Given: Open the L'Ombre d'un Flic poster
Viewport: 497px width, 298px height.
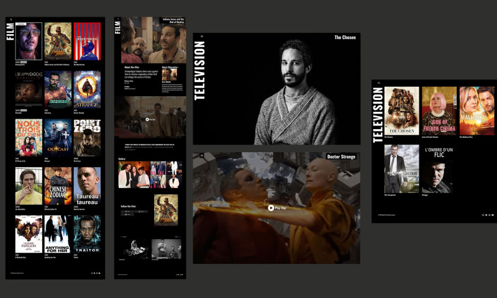Looking at the screenshot, I should coord(439,169).
